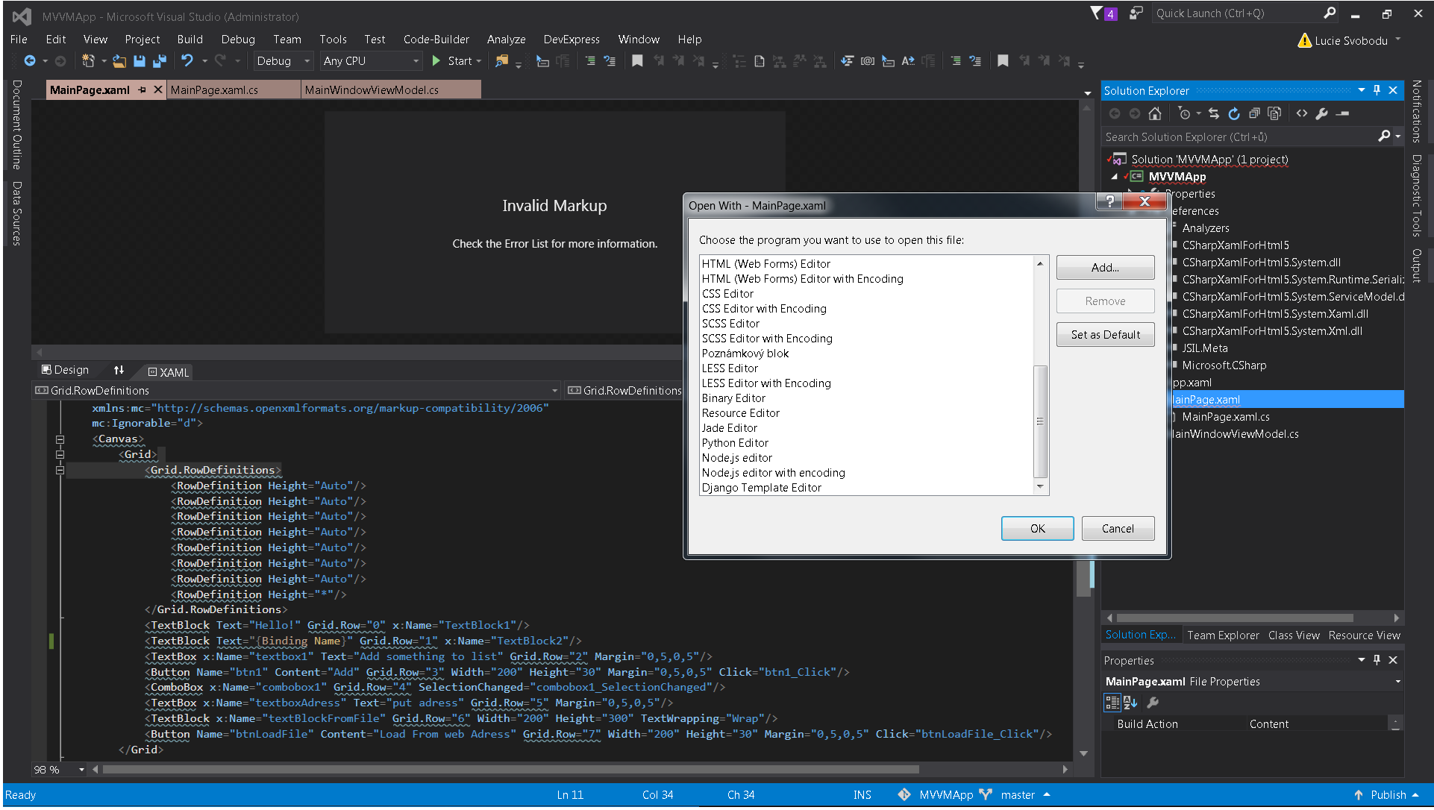
Task: Open the Team Explorer tab
Action: tap(1223, 635)
